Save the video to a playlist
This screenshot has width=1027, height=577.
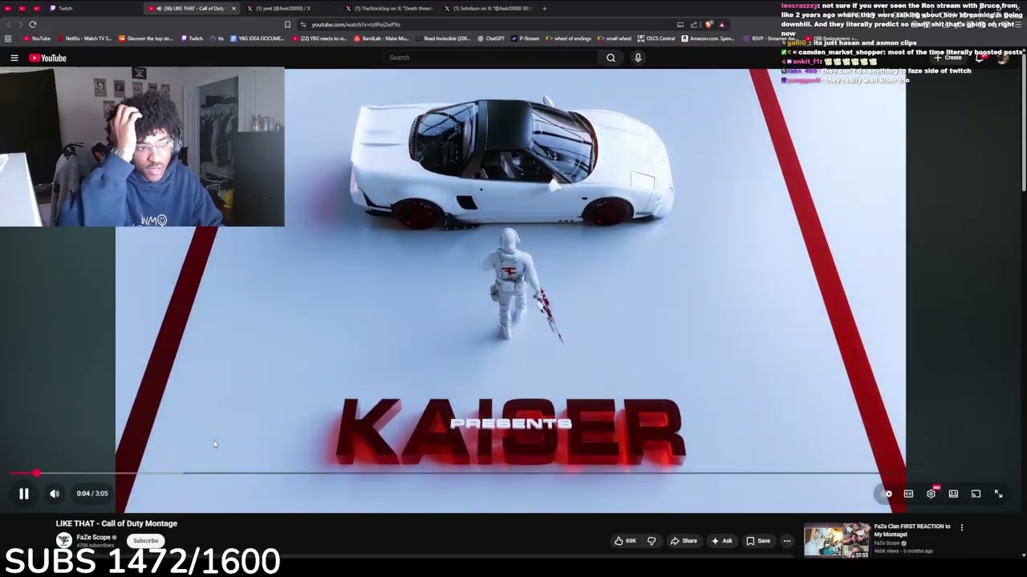pyautogui.click(x=758, y=541)
